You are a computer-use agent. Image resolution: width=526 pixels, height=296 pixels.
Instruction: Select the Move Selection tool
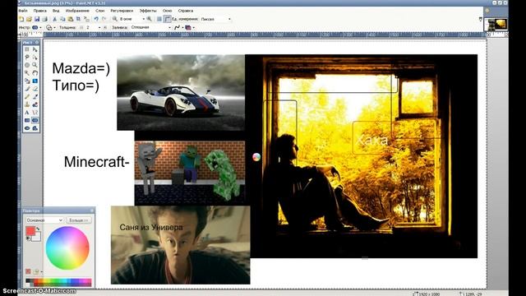pyautogui.click(x=35, y=57)
